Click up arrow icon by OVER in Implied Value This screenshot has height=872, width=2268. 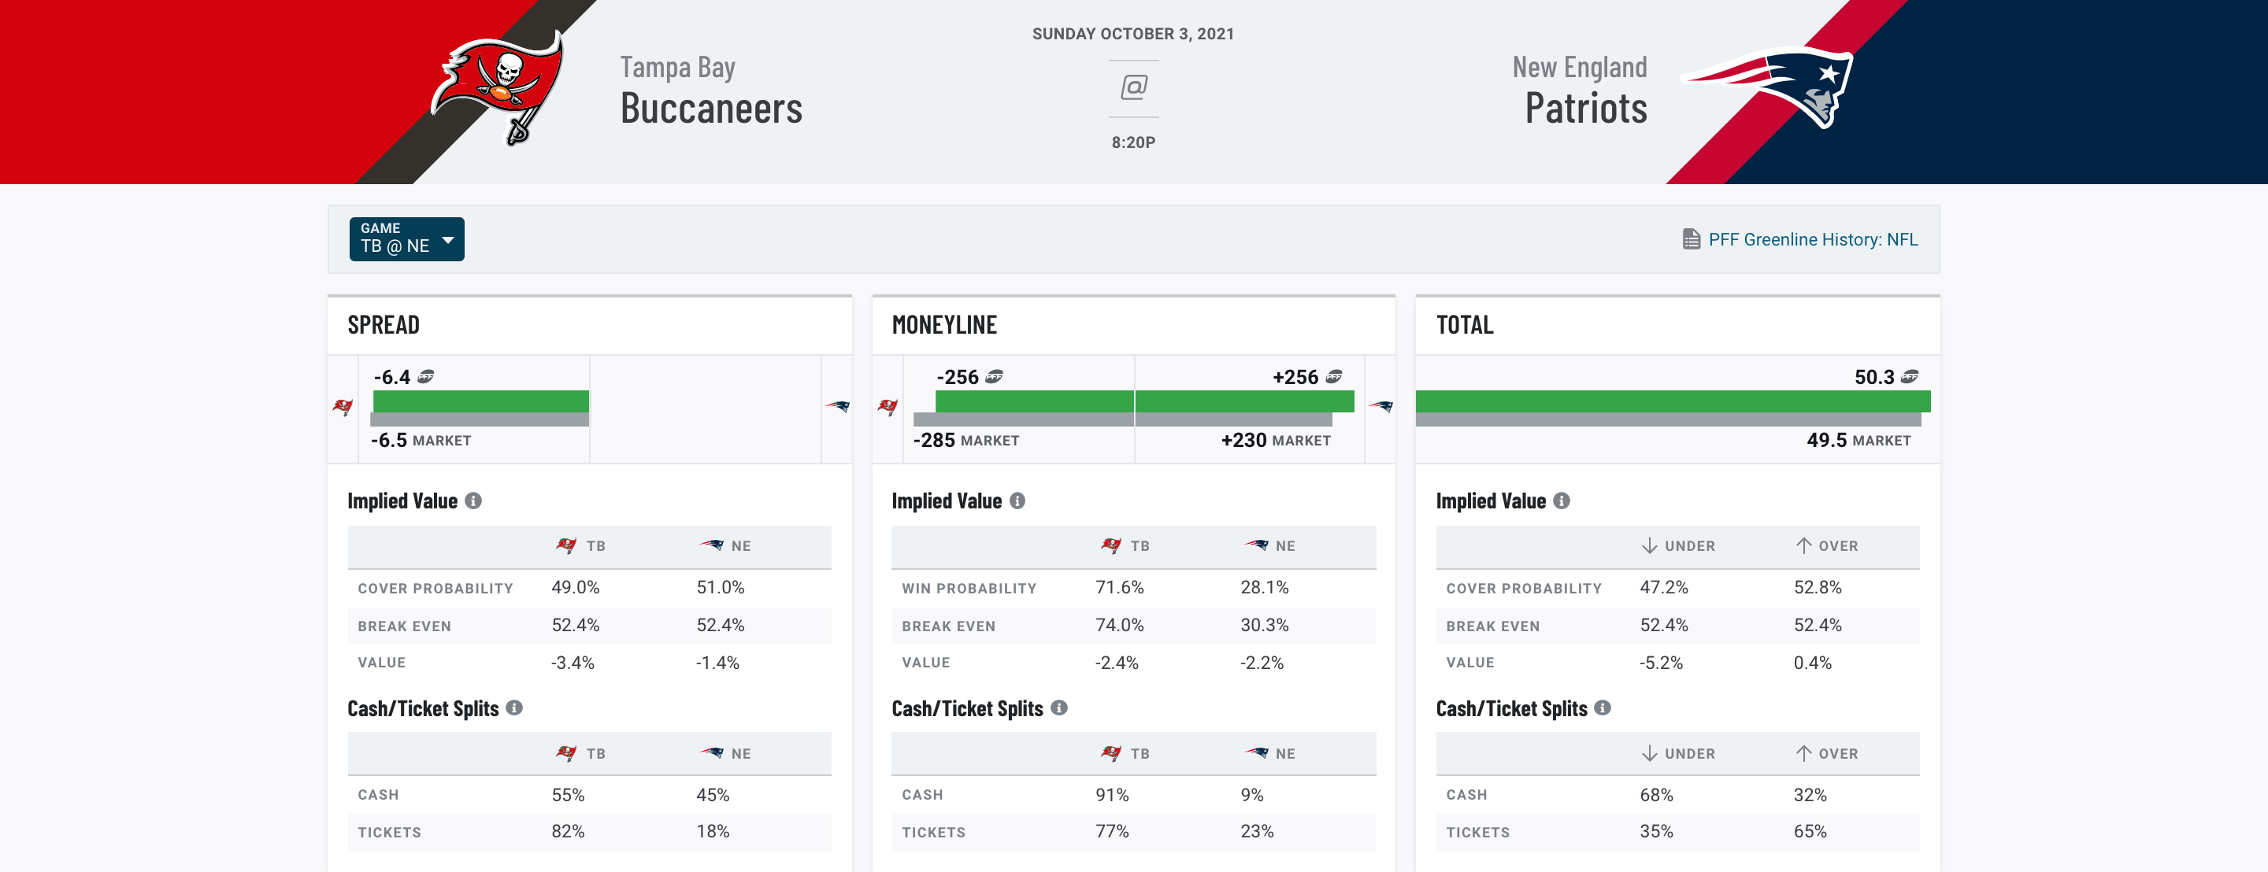(1804, 545)
